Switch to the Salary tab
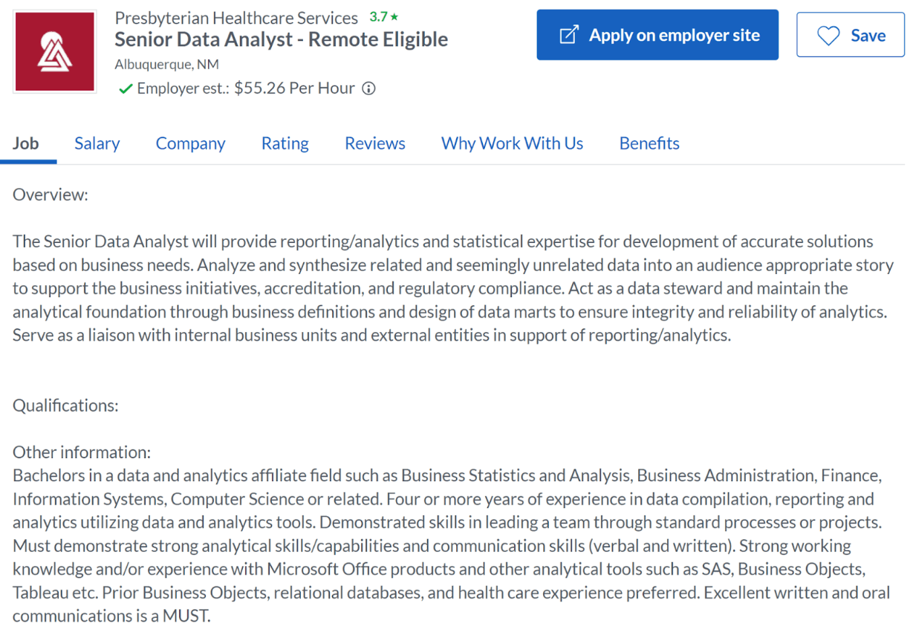This screenshot has height=632, width=913. point(97,143)
